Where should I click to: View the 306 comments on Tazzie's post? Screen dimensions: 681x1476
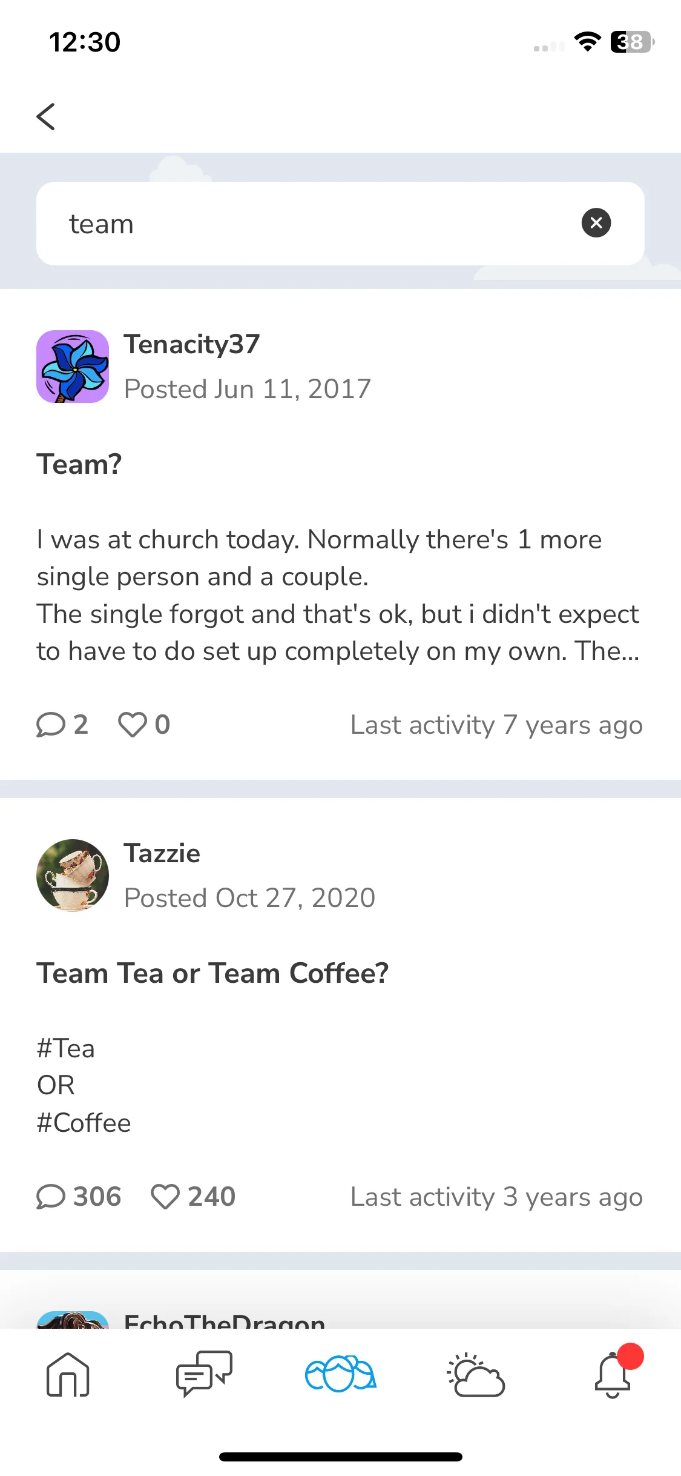pyautogui.click(x=79, y=1197)
